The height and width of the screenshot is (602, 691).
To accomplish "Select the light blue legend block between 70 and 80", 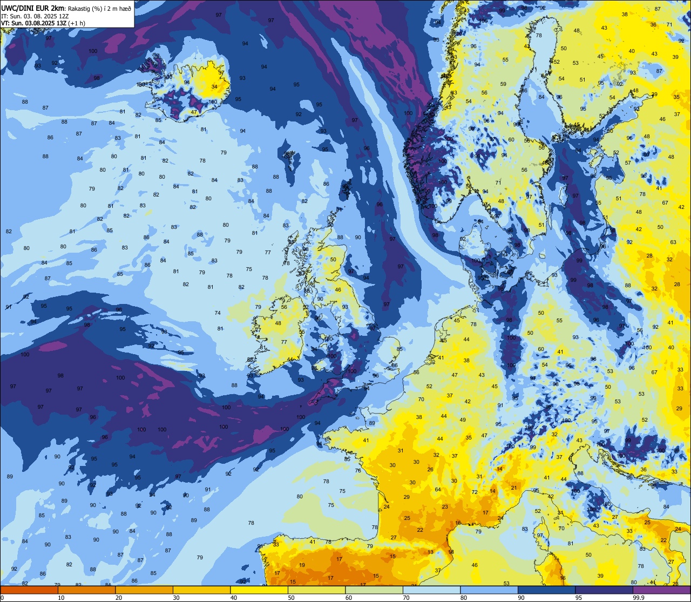I will pos(431,590).
